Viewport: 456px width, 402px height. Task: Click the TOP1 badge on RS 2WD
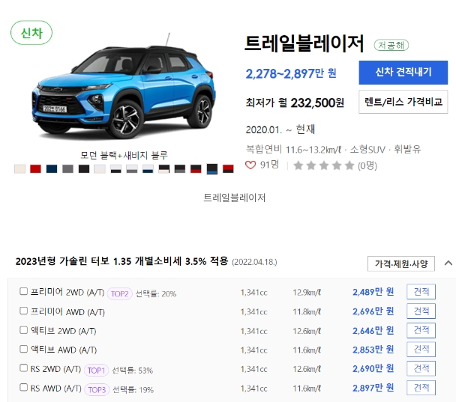pyautogui.click(x=96, y=371)
